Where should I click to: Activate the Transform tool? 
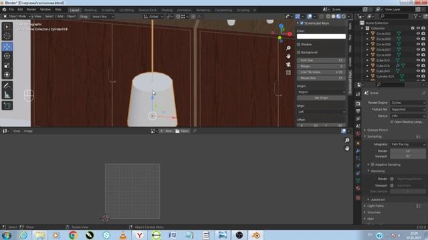coord(7,75)
